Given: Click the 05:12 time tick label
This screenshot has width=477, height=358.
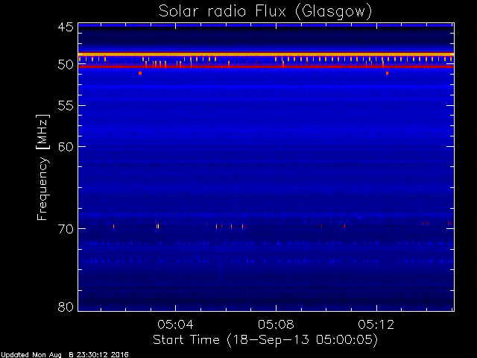Looking at the screenshot, I should pyautogui.click(x=376, y=324).
